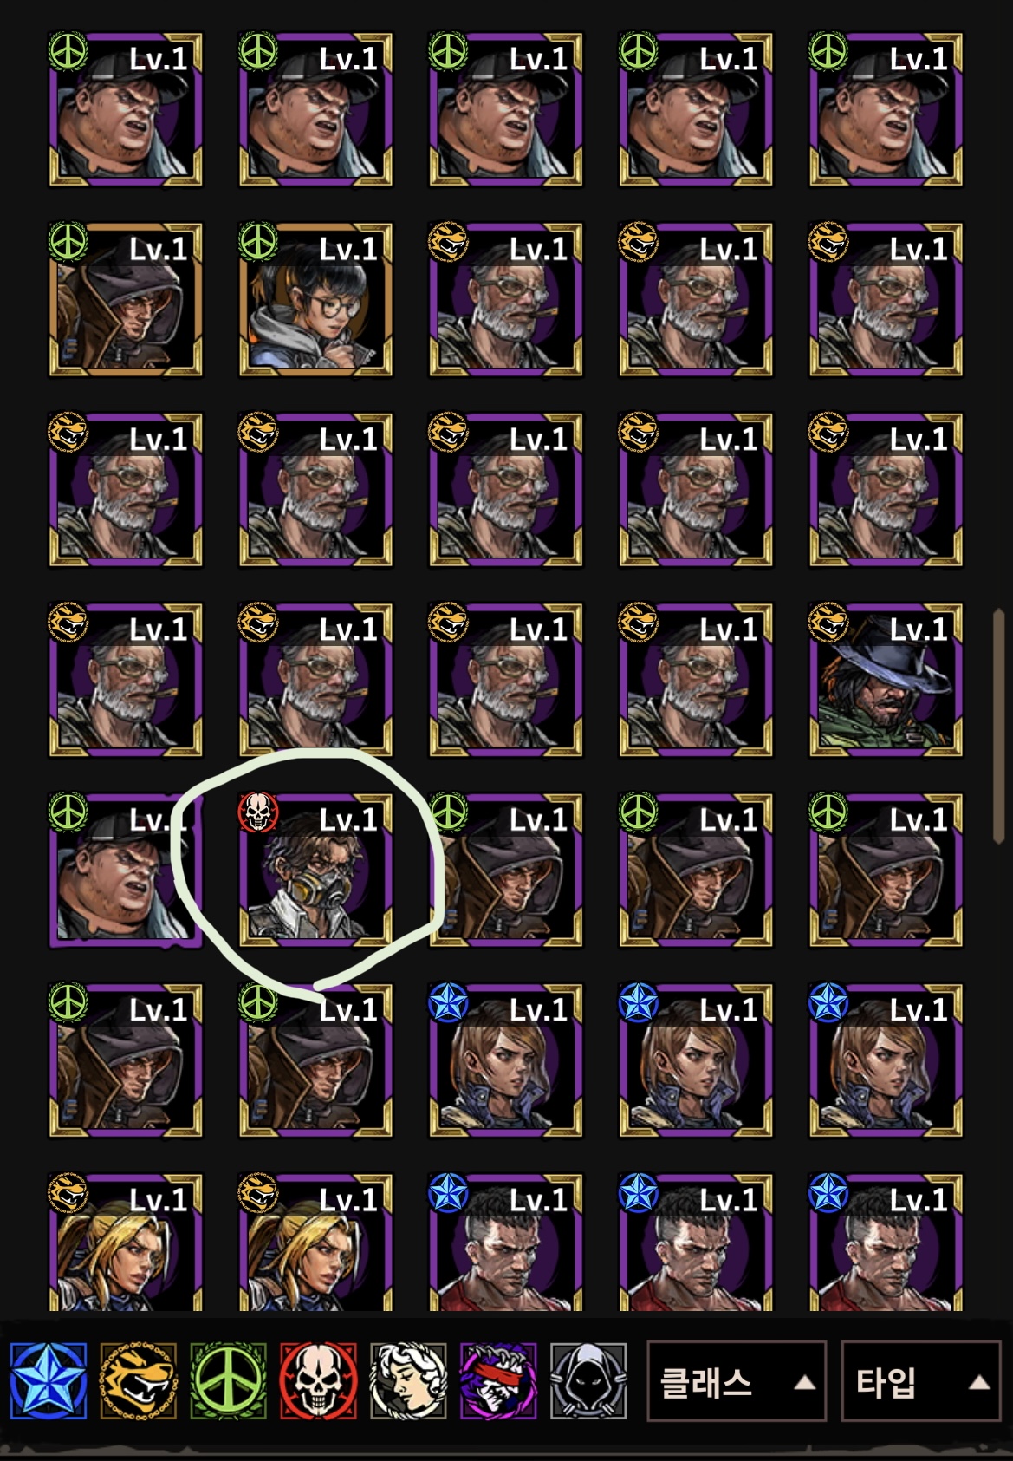Screen dimensions: 1013x1461
Task: Click the arrow on the 타입 dropdown
Action: (979, 1382)
